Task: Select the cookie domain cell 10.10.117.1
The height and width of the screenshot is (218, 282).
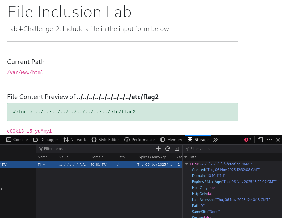Action: pyautogui.click(x=102, y=164)
